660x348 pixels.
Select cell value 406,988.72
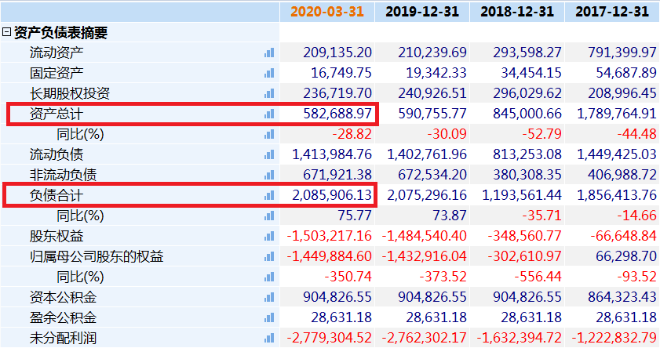point(622,175)
